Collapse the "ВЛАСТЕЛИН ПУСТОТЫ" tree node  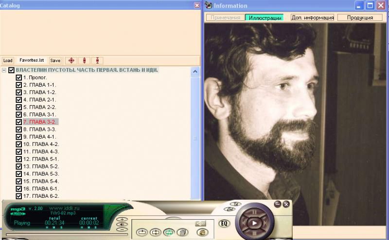pyautogui.click(x=4, y=70)
